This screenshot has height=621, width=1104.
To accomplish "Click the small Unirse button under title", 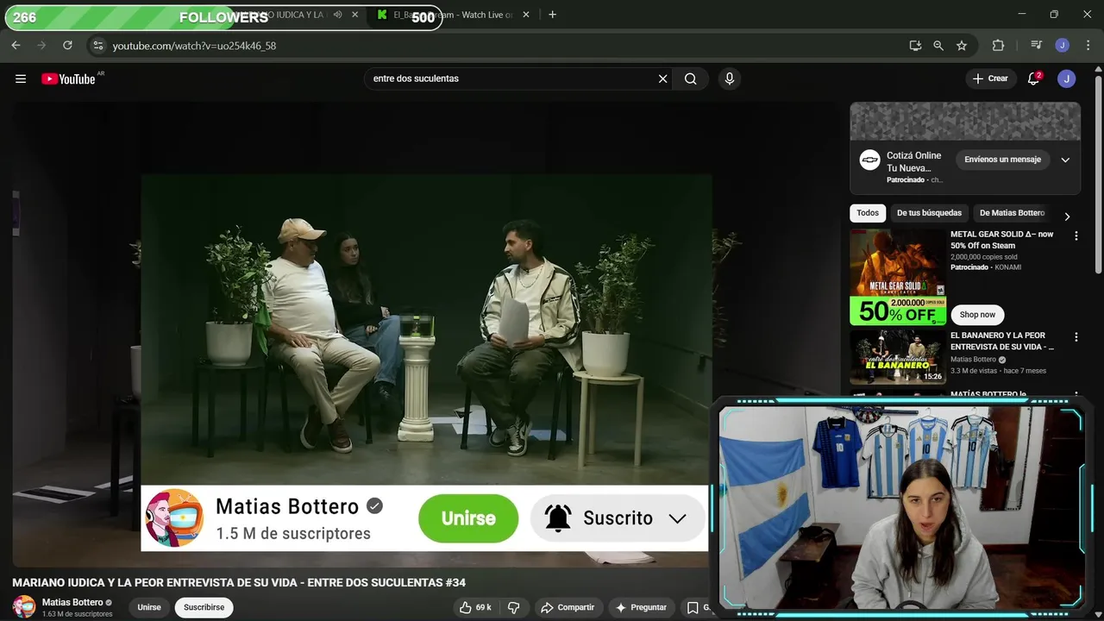I will tap(149, 607).
